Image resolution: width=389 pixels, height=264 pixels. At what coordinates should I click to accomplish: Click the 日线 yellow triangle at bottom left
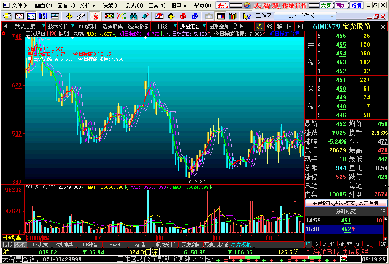pos(19,238)
